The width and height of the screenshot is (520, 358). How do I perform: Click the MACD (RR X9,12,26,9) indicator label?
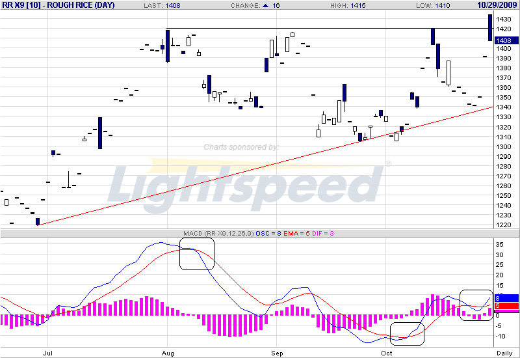(x=218, y=234)
